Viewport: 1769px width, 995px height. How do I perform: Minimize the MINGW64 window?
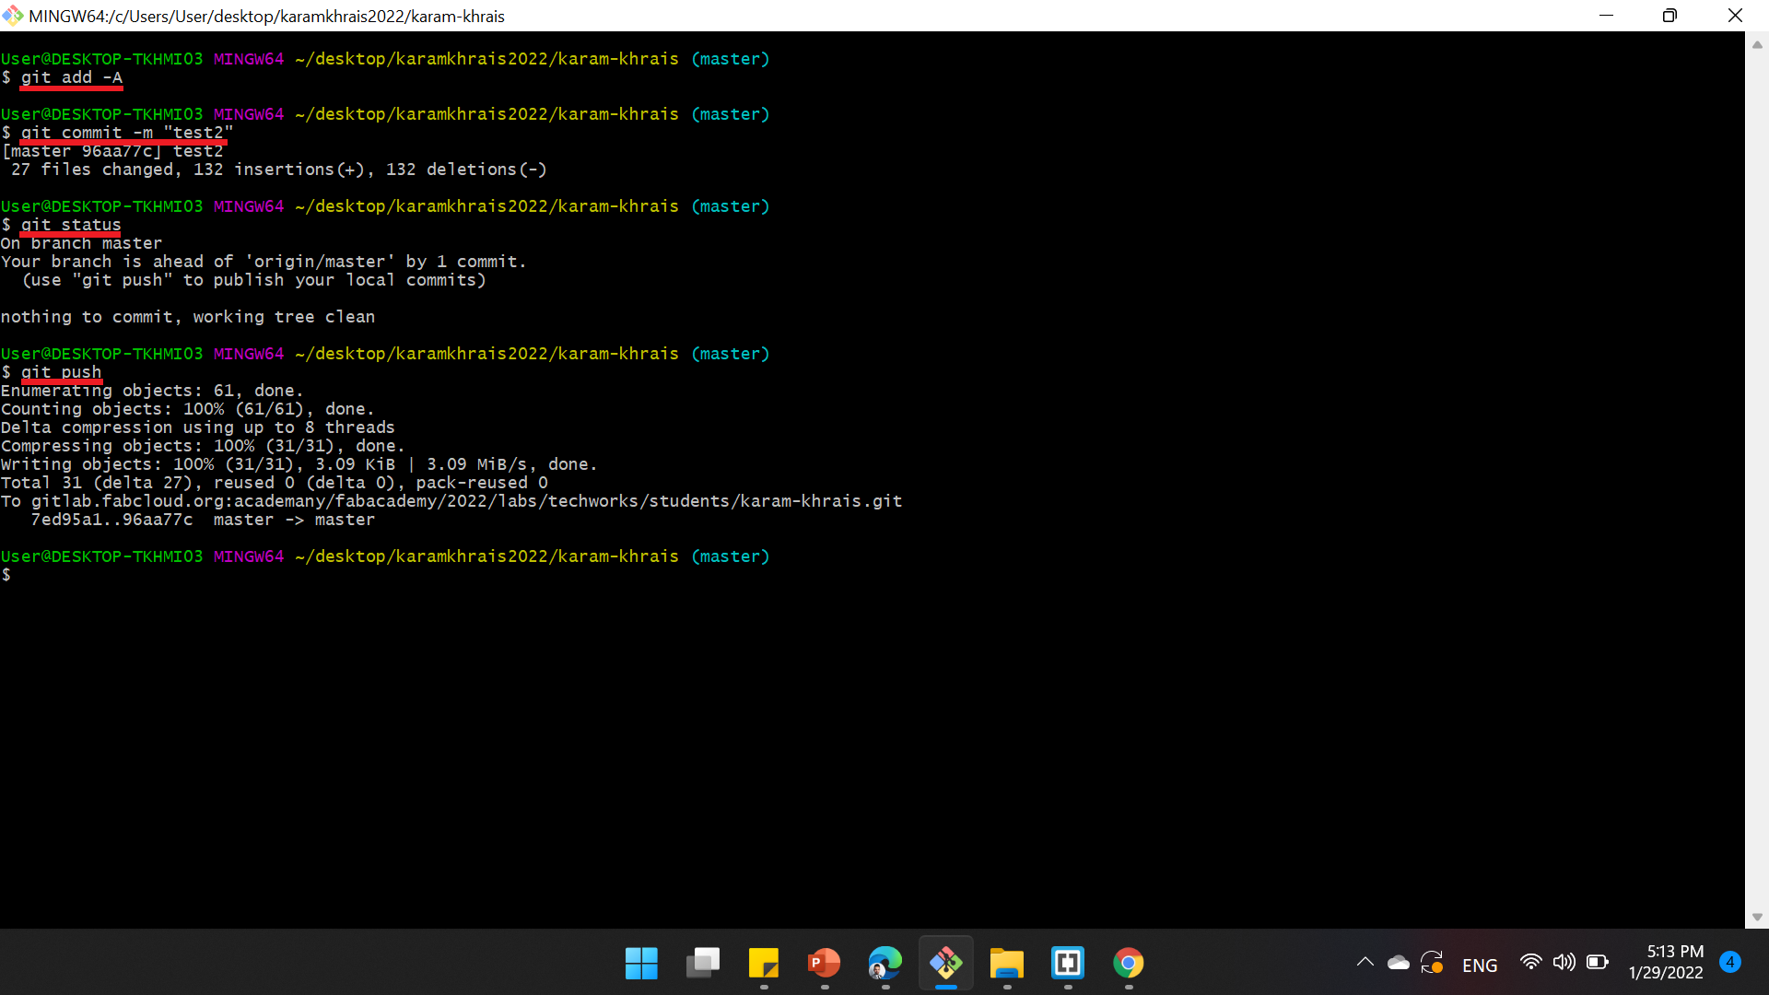point(1607,16)
